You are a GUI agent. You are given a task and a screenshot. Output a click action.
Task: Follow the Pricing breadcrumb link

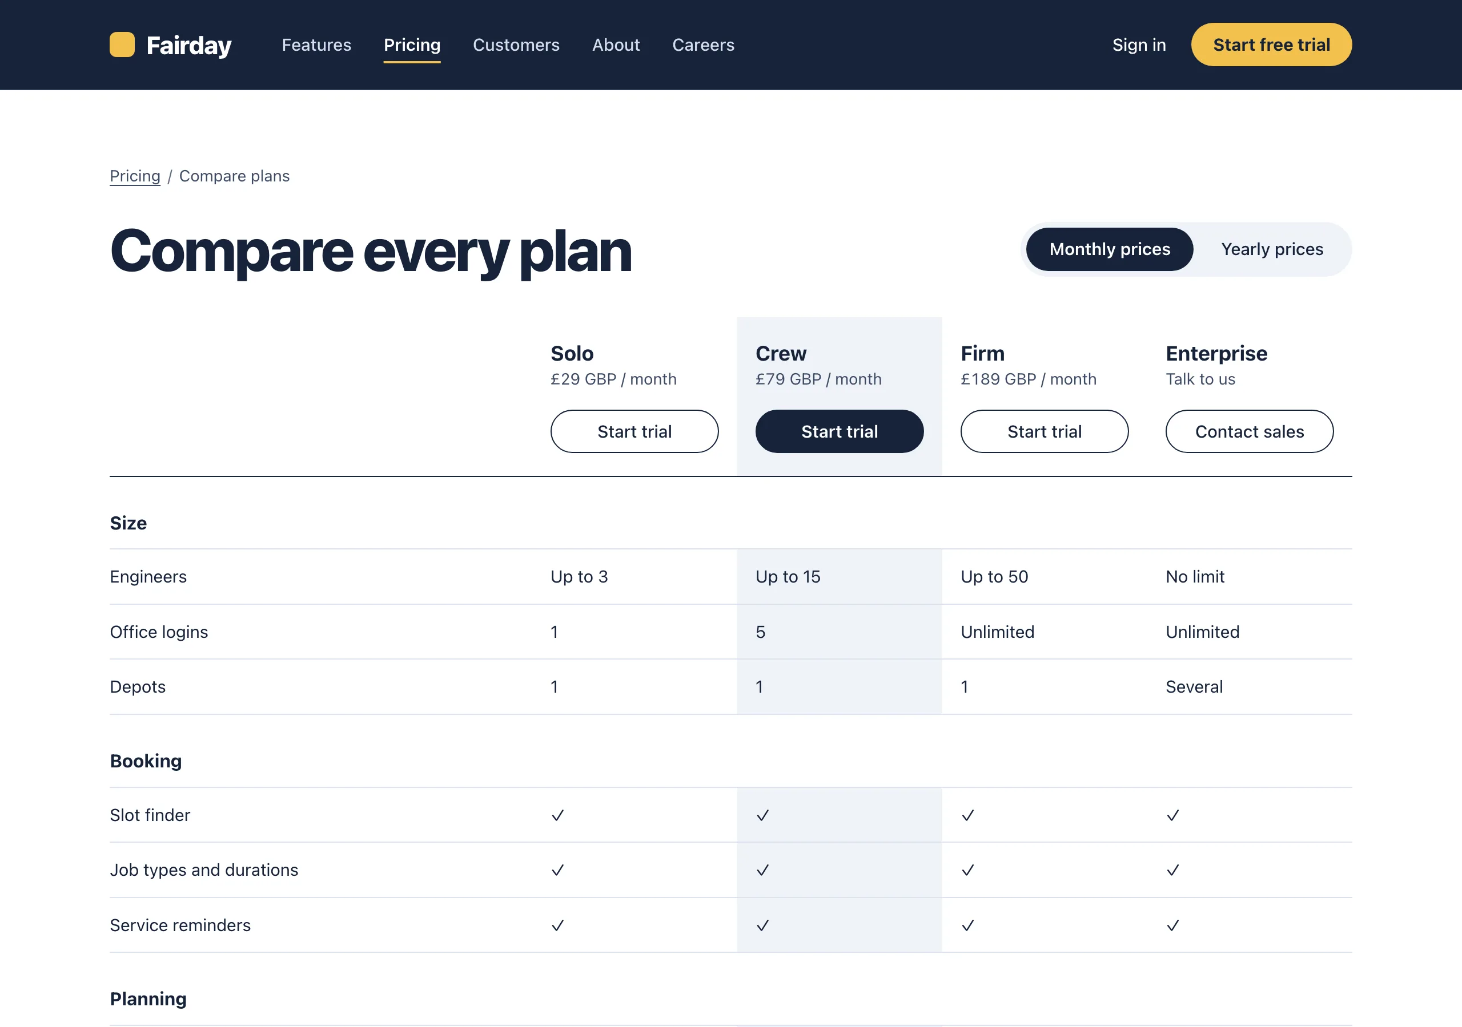click(x=135, y=176)
